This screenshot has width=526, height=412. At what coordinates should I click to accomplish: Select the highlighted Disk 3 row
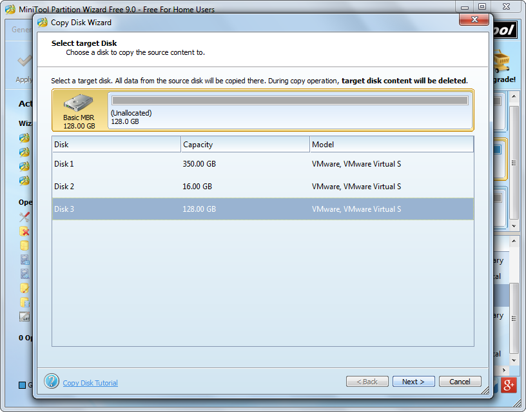(262, 209)
